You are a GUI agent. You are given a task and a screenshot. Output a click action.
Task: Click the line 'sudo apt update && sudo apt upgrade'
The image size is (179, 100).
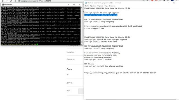[x=102, y=13]
